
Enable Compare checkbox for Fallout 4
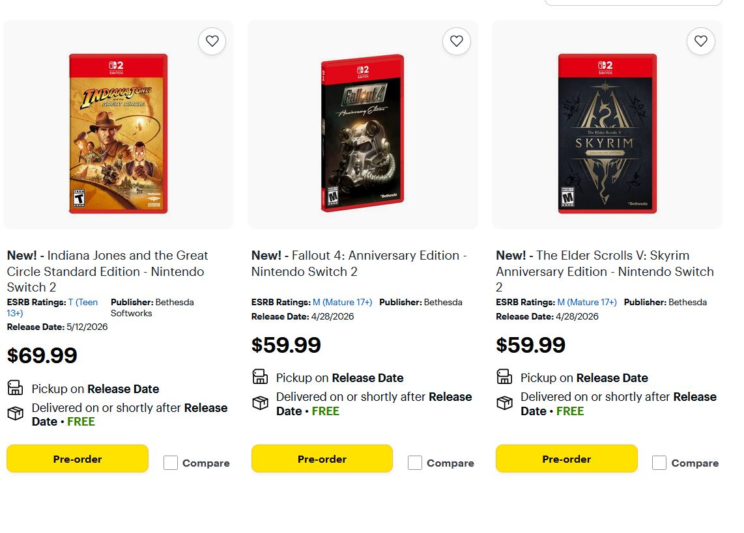tap(415, 463)
